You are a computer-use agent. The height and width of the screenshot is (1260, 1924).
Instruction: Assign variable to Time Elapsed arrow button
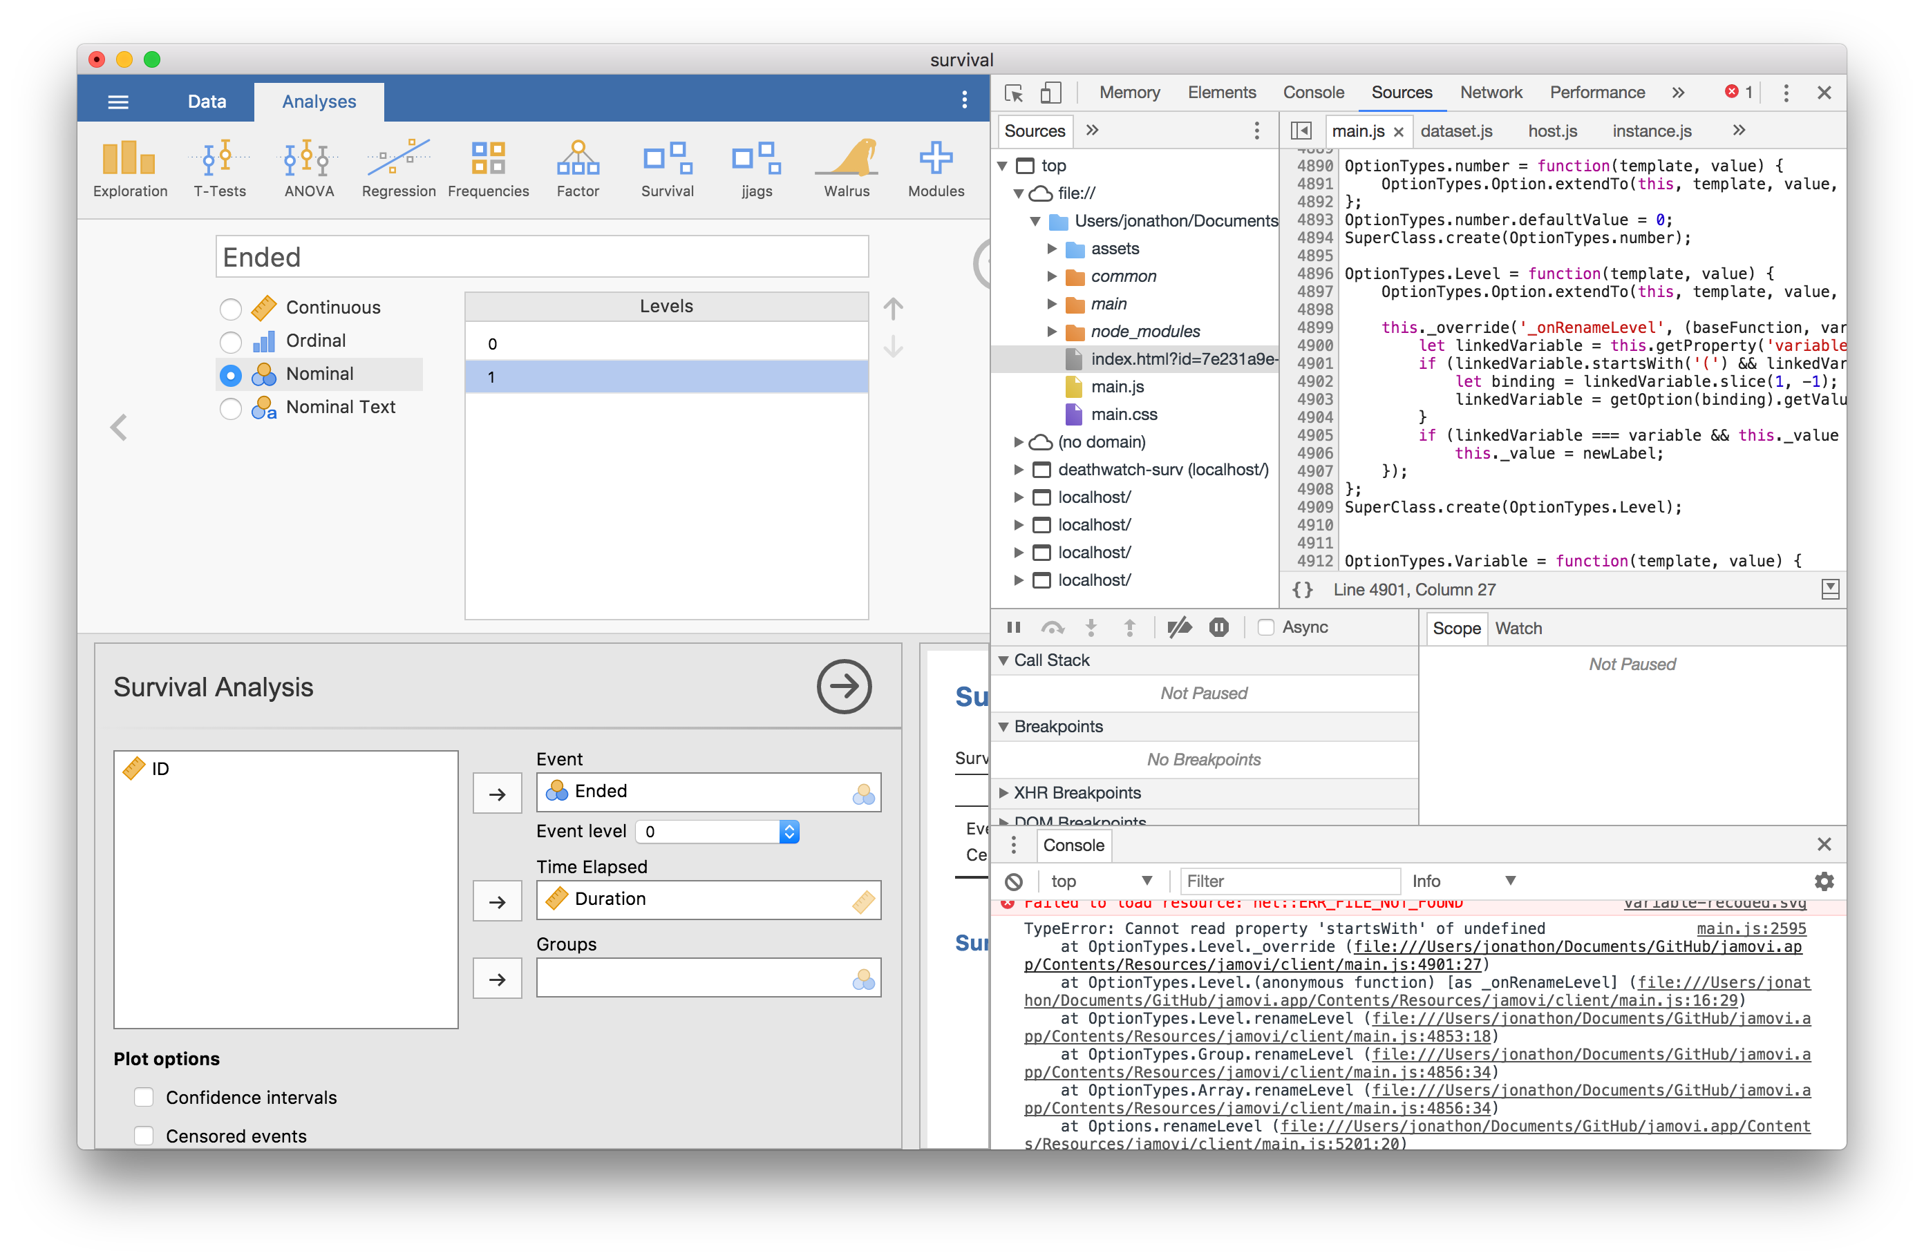497,901
